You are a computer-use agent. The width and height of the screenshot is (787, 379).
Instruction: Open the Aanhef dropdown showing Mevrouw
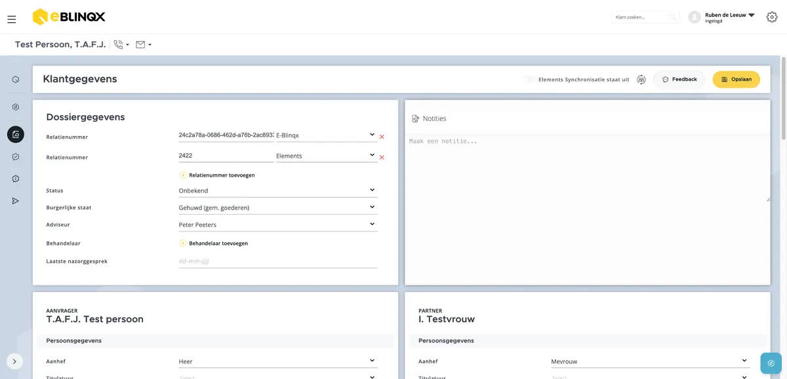[650, 361]
